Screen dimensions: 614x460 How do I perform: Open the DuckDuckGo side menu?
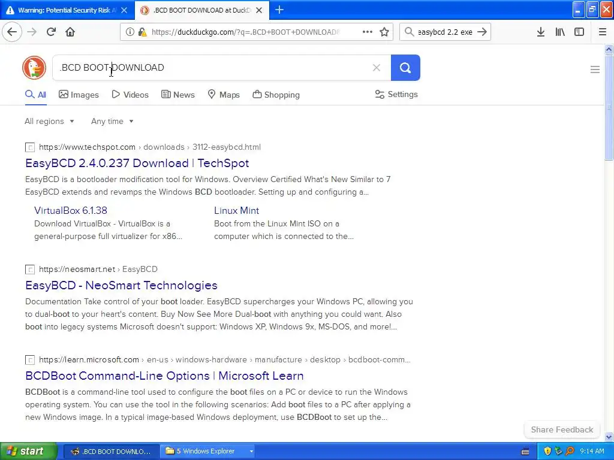(595, 69)
